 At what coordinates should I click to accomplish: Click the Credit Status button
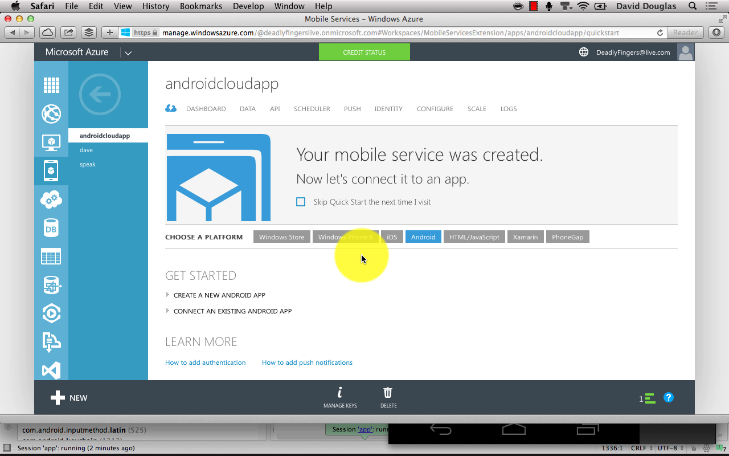(x=364, y=52)
